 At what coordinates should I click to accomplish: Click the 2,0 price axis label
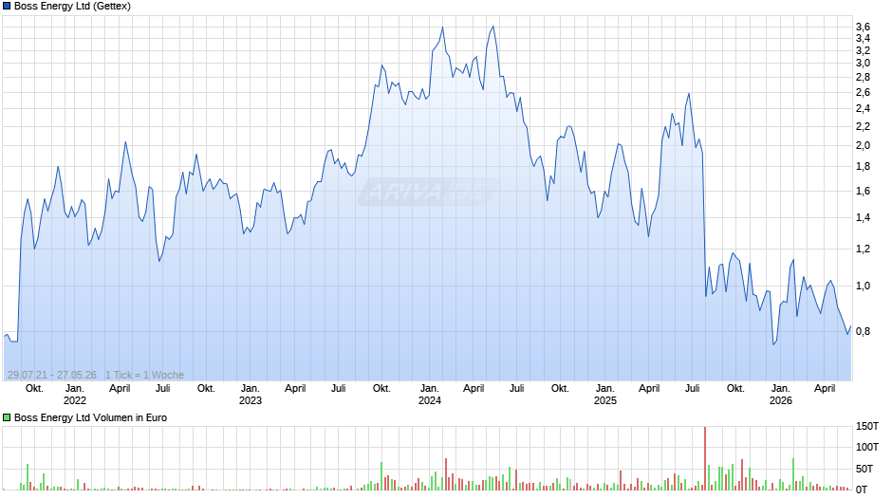point(863,146)
